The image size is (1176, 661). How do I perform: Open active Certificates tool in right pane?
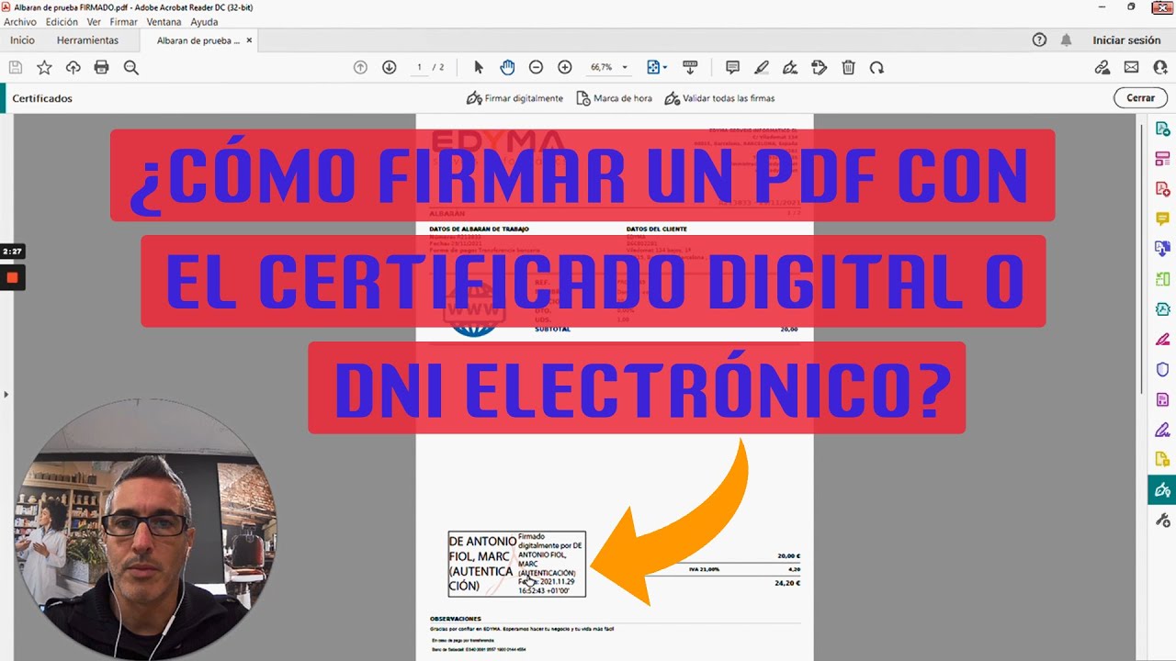click(x=1162, y=489)
